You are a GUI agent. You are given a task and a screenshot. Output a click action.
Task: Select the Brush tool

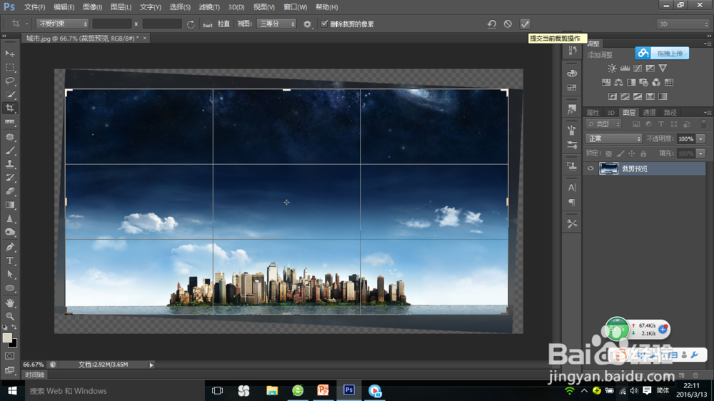click(9, 151)
